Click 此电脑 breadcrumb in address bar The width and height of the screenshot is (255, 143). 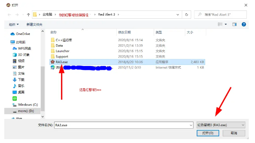coord(47,14)
